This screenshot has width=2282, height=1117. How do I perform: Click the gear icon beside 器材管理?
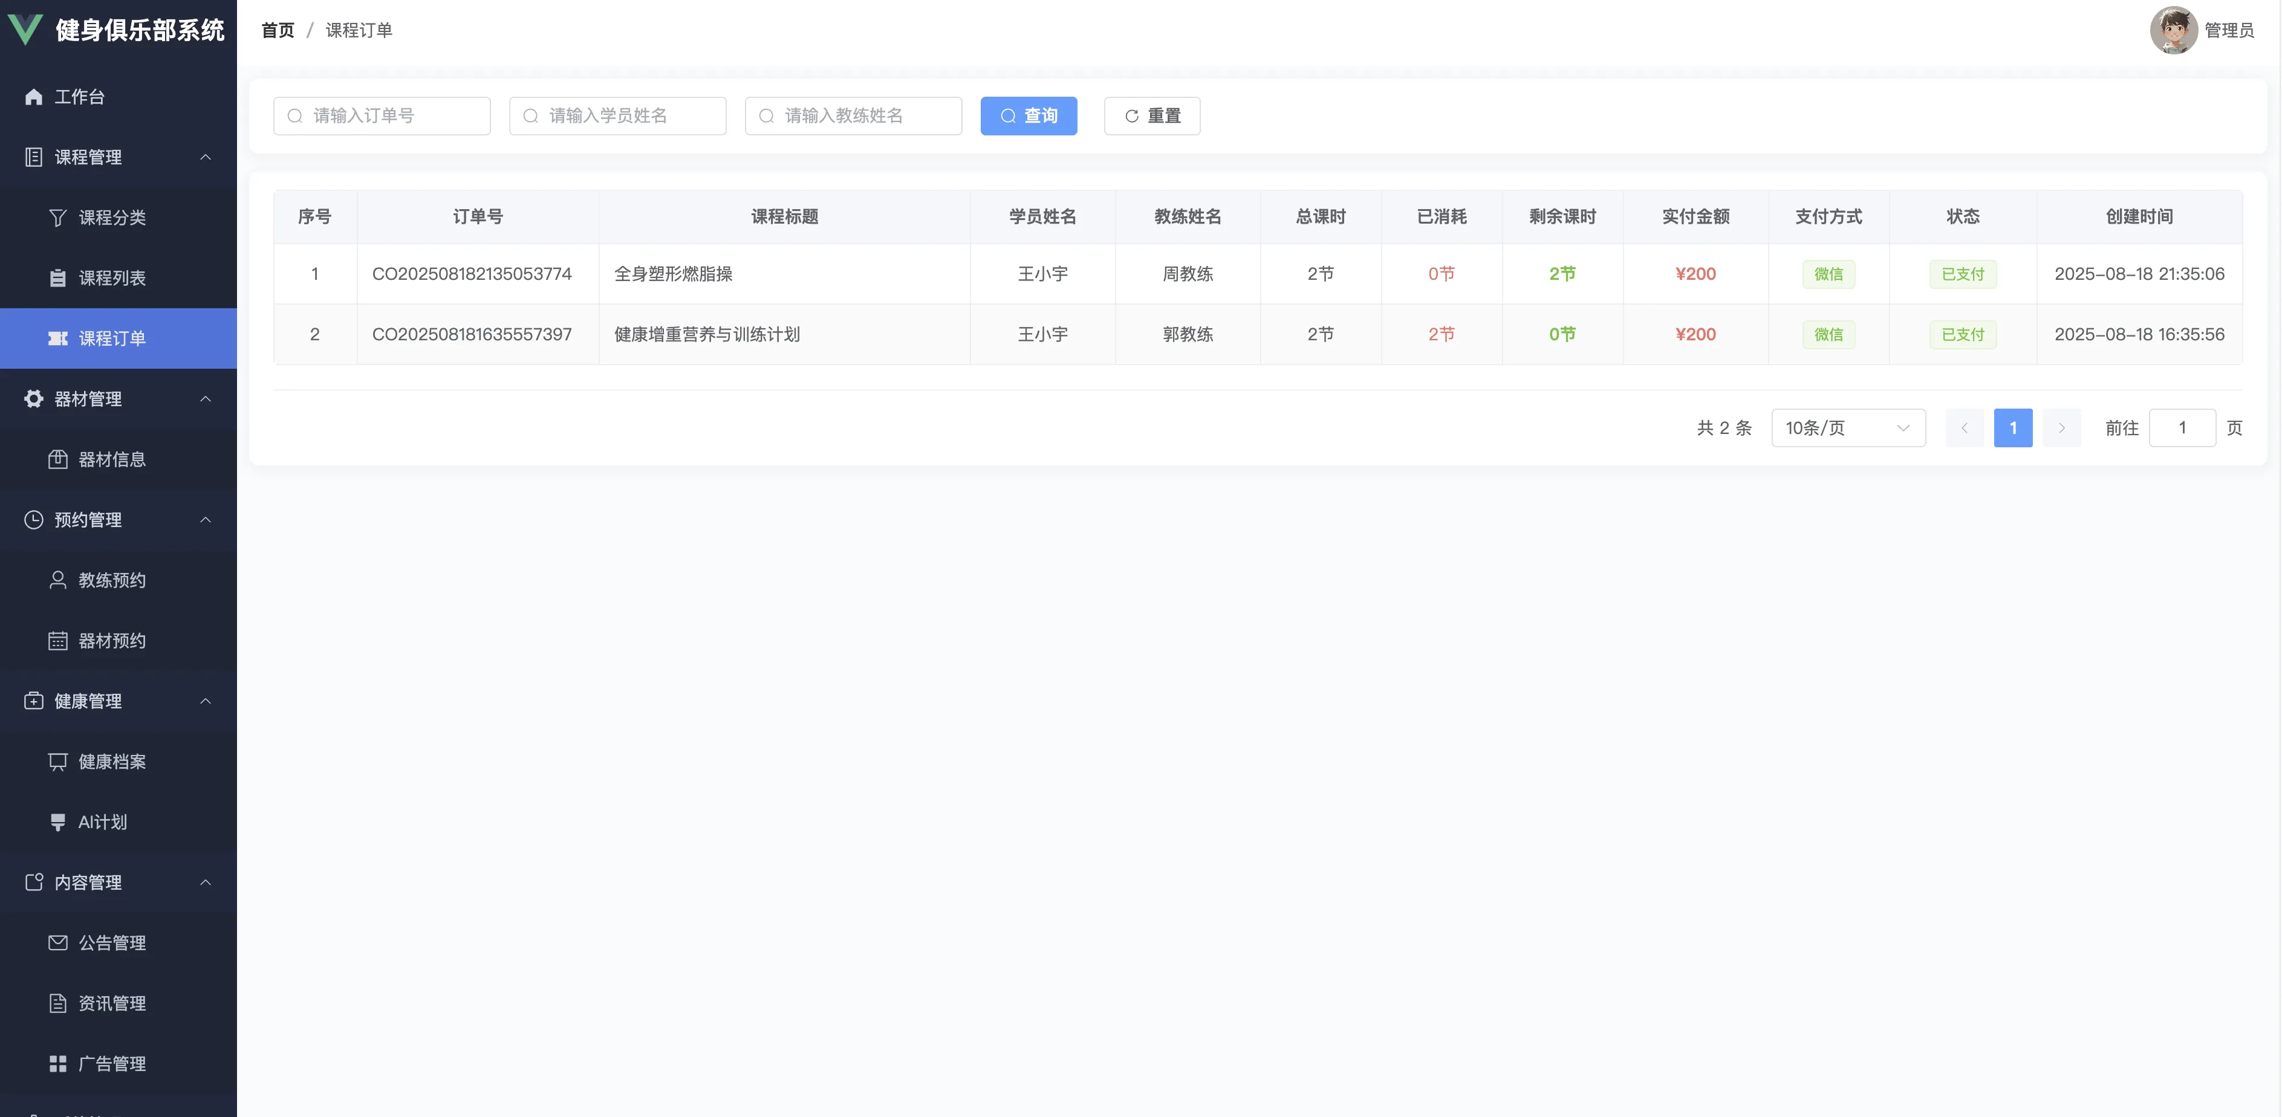coord(34,400)
